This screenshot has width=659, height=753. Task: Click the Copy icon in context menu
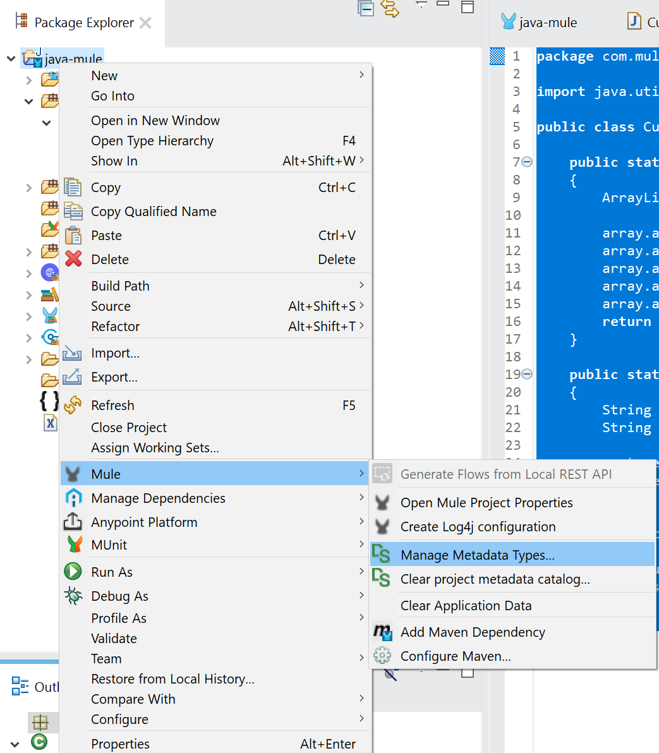point(73,188)
